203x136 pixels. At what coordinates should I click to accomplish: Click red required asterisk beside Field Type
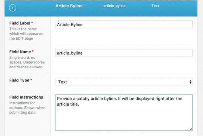(31, 80)
